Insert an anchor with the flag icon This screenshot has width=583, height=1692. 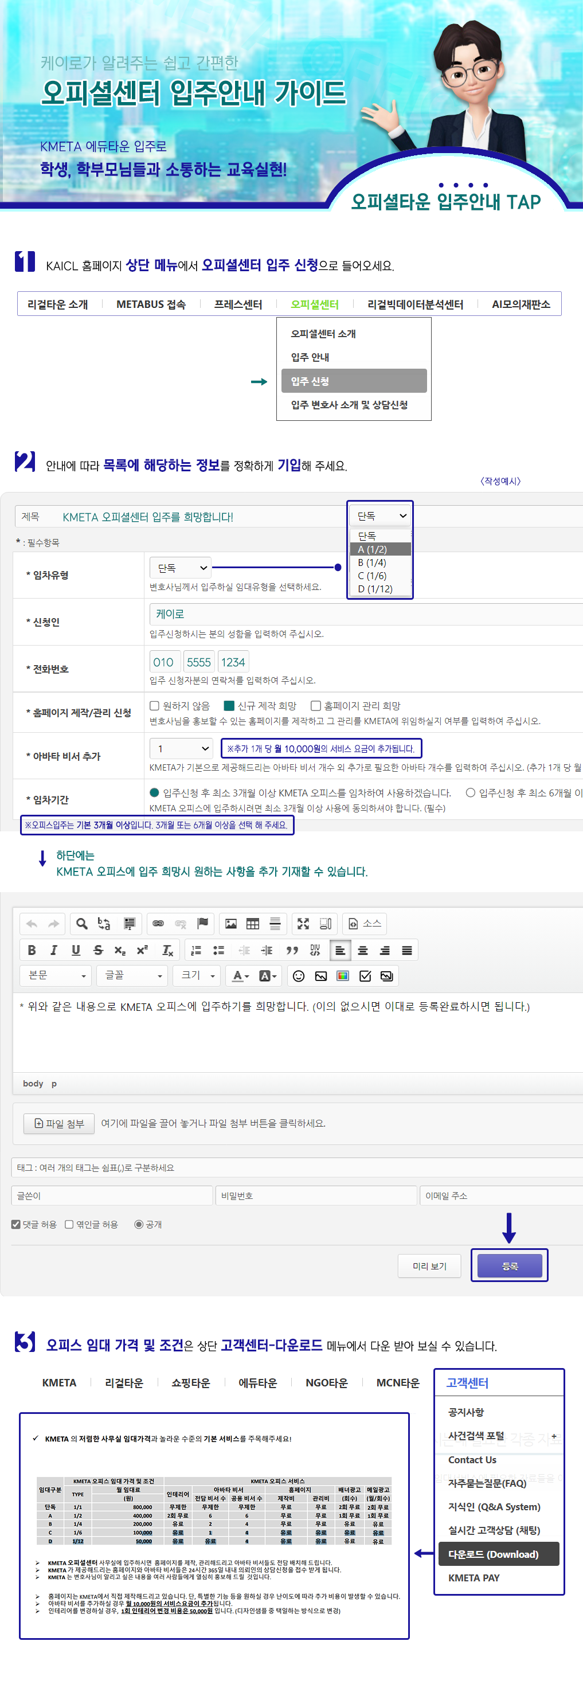(x=203, y=924)
